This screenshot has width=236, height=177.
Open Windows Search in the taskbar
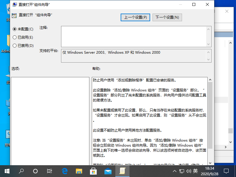21,171
